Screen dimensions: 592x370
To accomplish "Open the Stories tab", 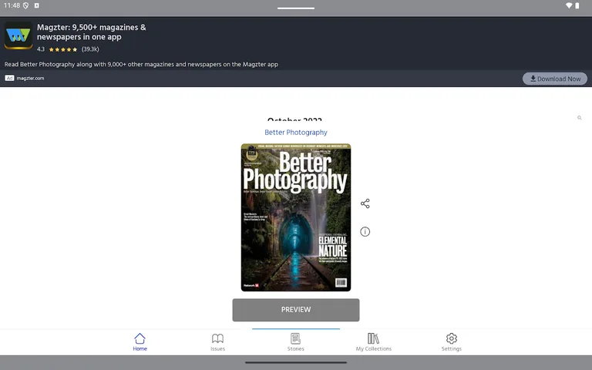I will click(x=296, y=341).
